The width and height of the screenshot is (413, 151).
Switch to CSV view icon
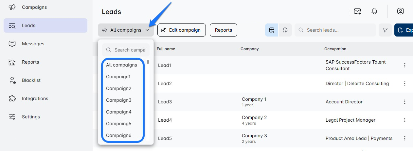285,30
